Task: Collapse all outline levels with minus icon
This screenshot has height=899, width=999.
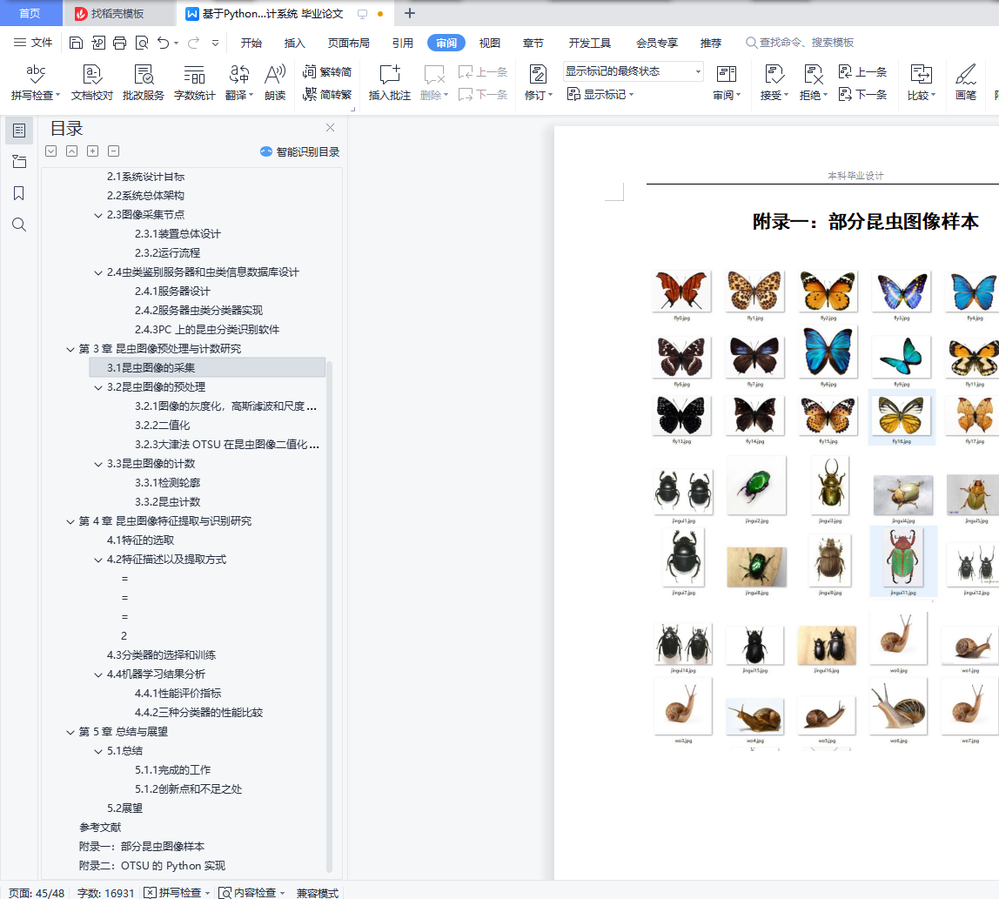Action: (x=113, y=151)
